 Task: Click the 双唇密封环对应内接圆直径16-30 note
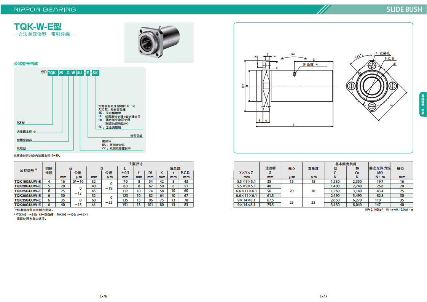coord(37,156)
